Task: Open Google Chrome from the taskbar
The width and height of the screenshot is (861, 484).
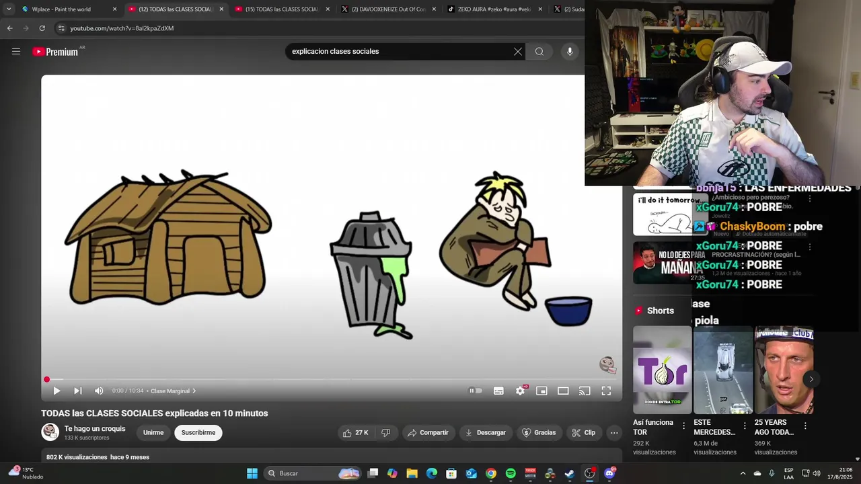Action: click(x=491, y=473)
